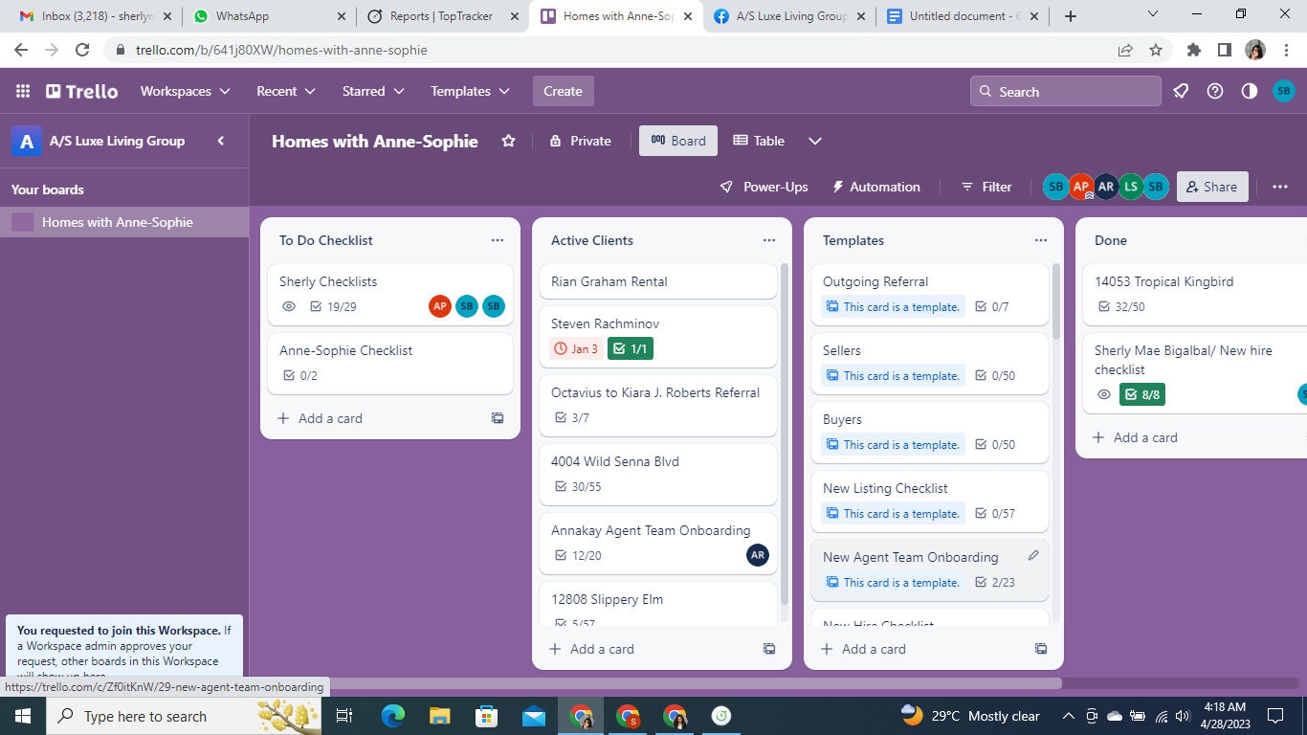Viewport: 1307px width, 735px height.
Task: Open the Trello apps grid menu
Action: (23, 91)
